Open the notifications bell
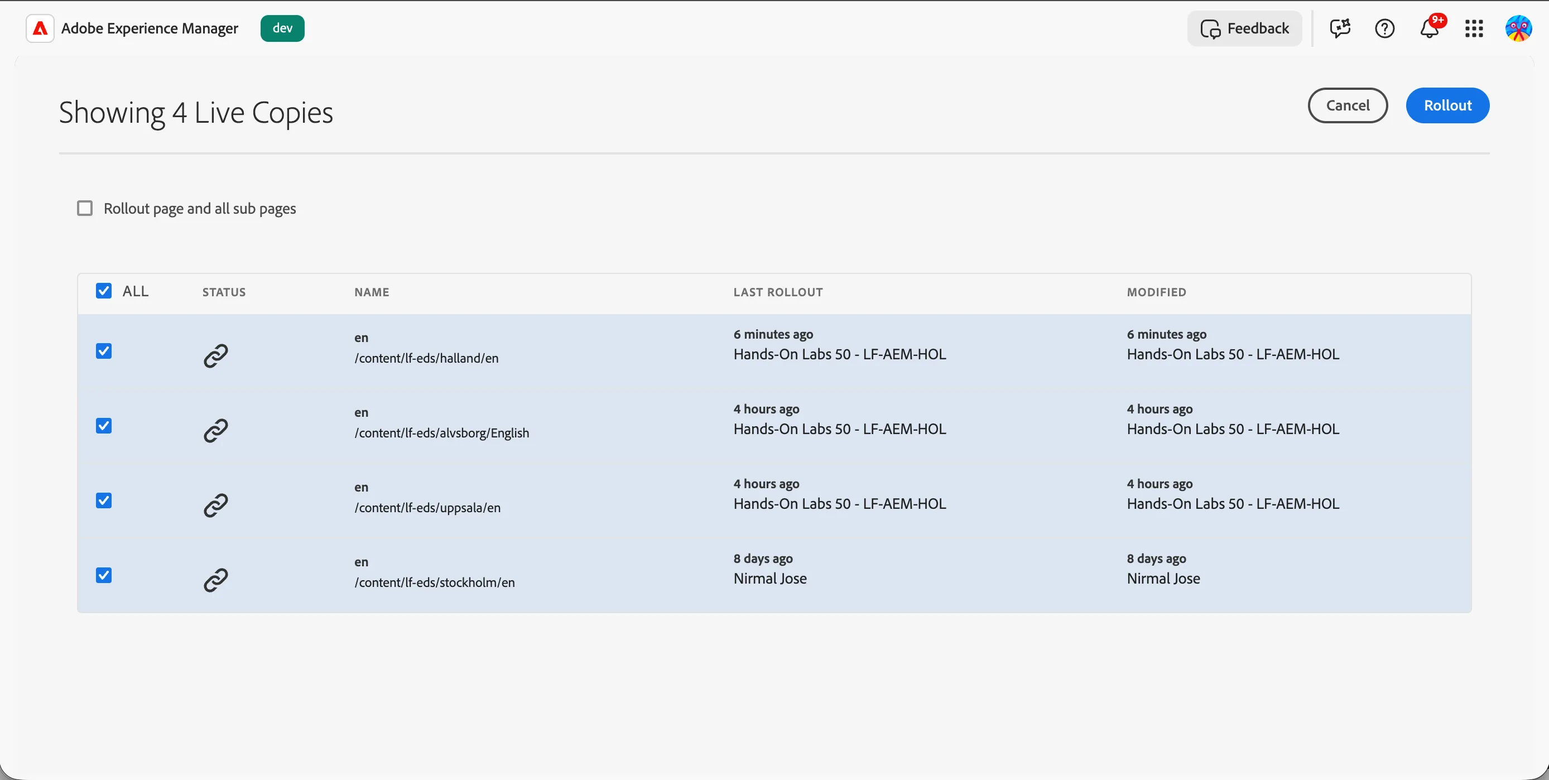 pyautogui.click(x=1430, y=28)
